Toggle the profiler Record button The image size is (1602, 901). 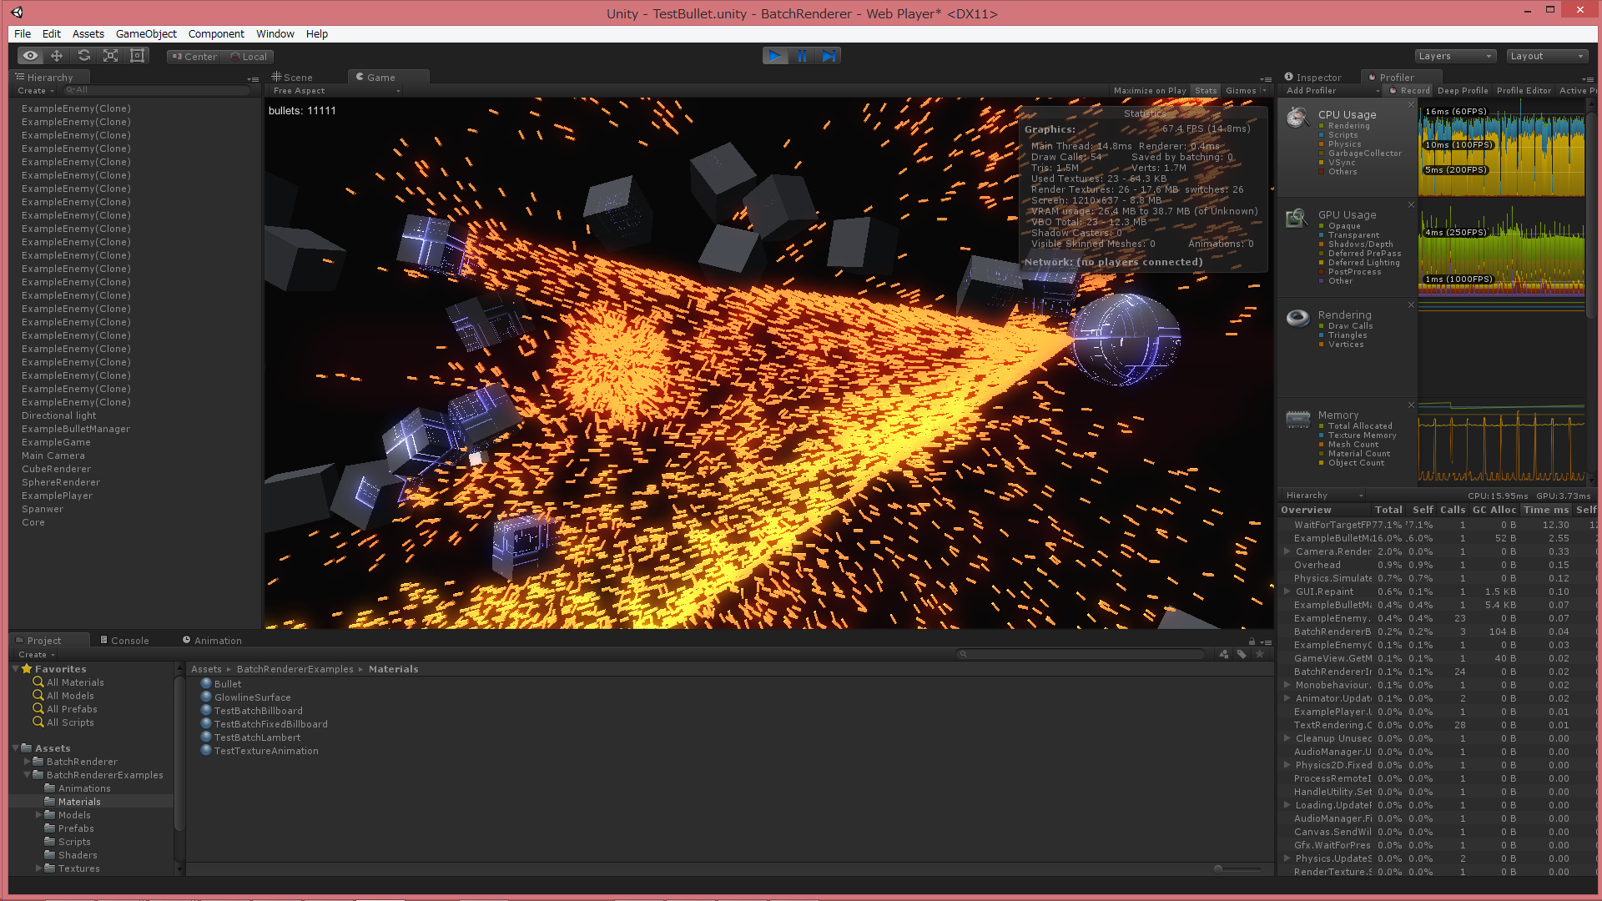tap(1410, 91)
